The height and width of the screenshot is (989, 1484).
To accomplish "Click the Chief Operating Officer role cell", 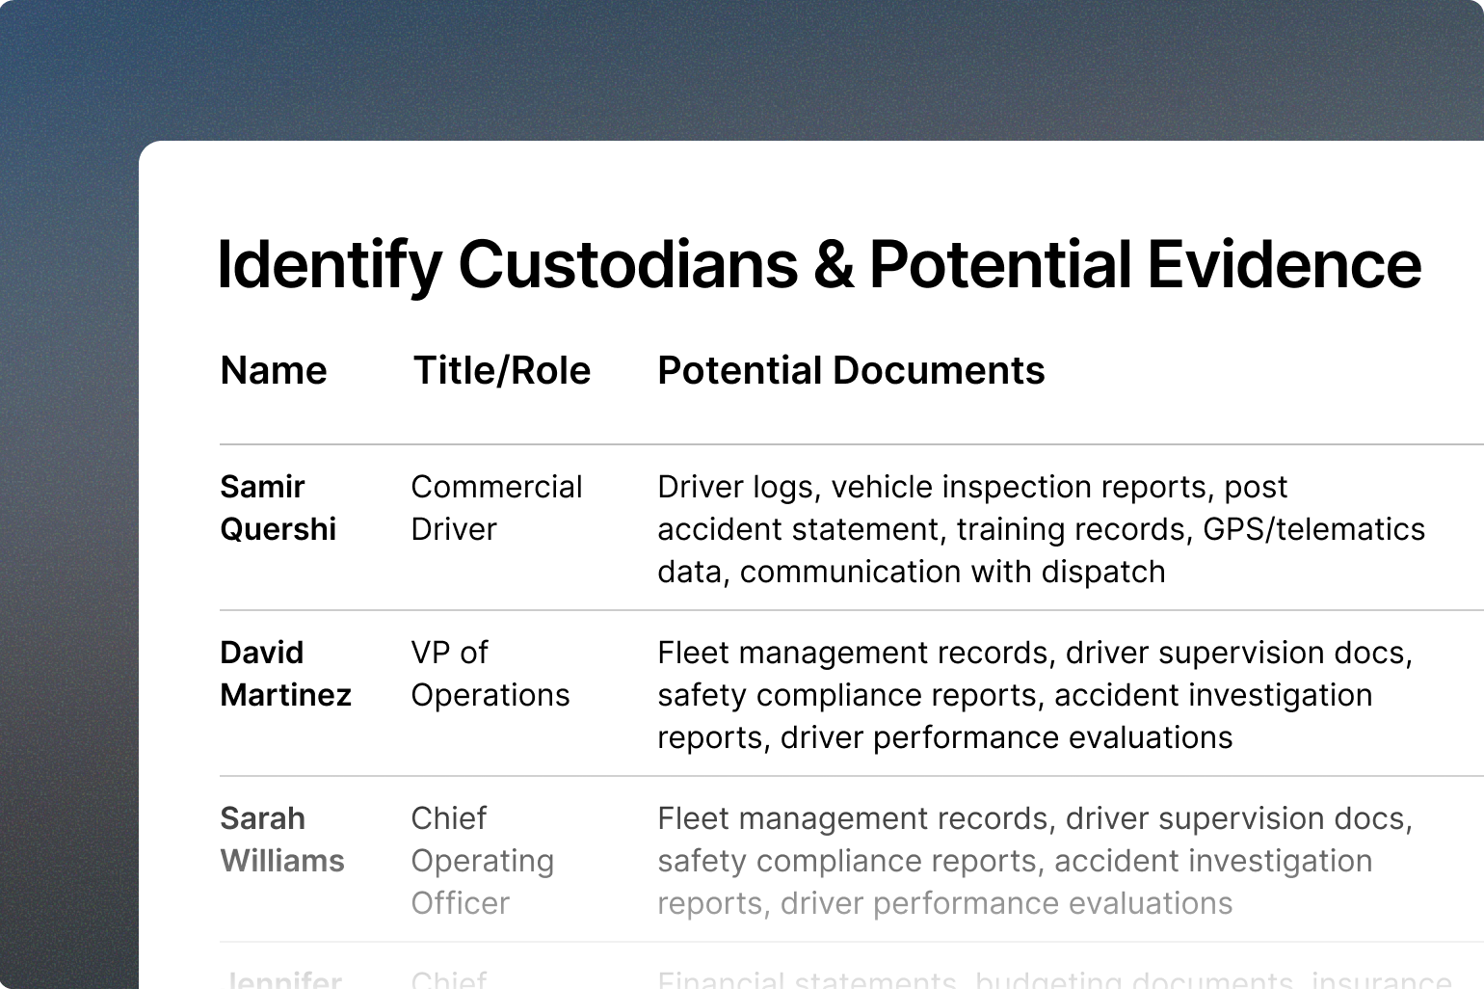I will pyautogui.click(x=482, y=861).
